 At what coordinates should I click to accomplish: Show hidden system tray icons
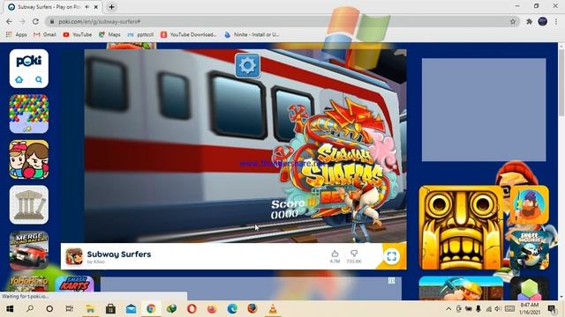point(448,309)
